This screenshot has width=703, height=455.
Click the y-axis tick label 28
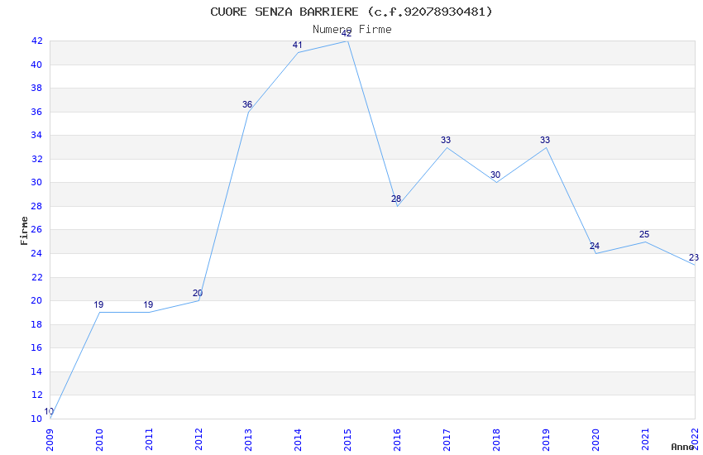(36, 206)
